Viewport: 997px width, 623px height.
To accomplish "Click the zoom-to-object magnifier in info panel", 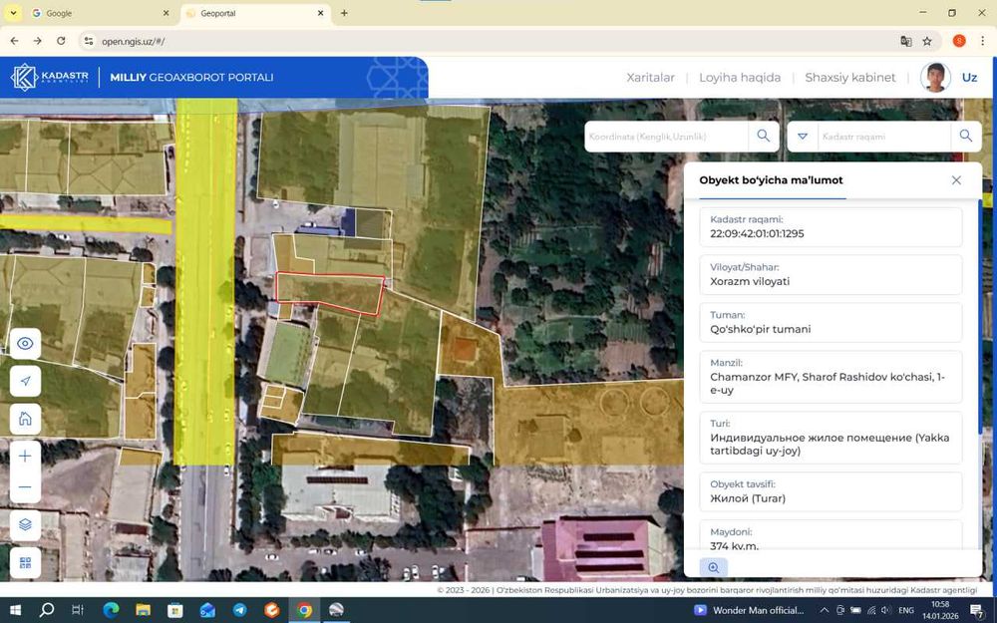I will [713, 567].
